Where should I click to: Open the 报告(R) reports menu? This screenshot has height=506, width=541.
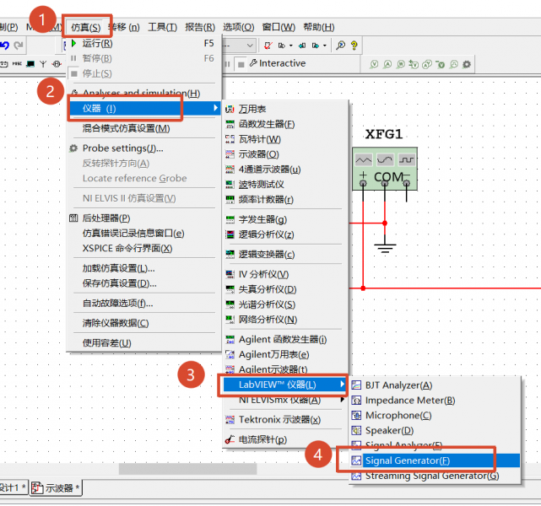(x=200, y=27)
